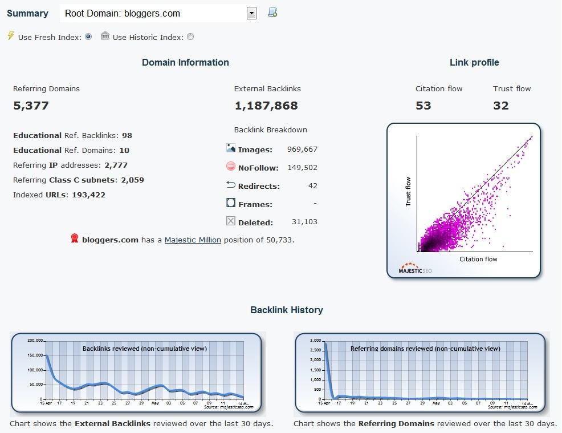The image size is (562, 433).
Task: Click the Trust flow label above 32
Action: point(512,88)
